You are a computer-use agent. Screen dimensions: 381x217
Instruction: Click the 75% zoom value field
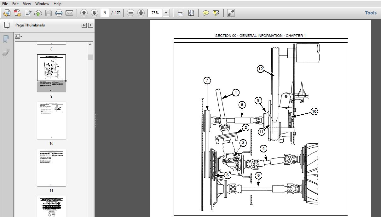tap(155, 13)
